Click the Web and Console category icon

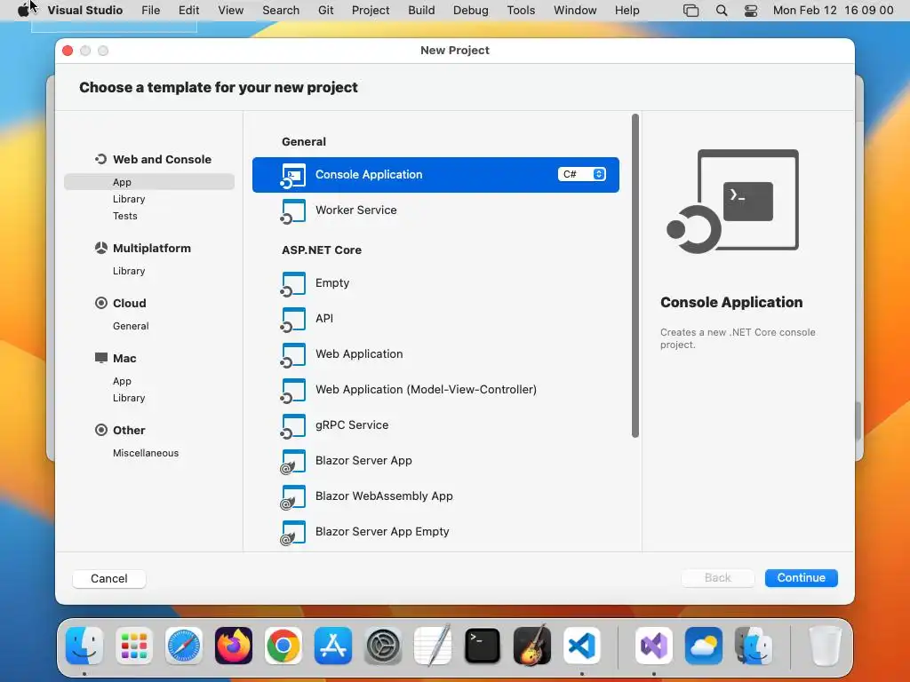(x=101, y=159)
